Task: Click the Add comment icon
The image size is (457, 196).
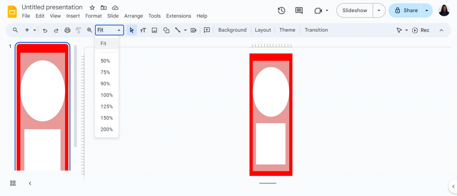Action: tap(207, 30)
